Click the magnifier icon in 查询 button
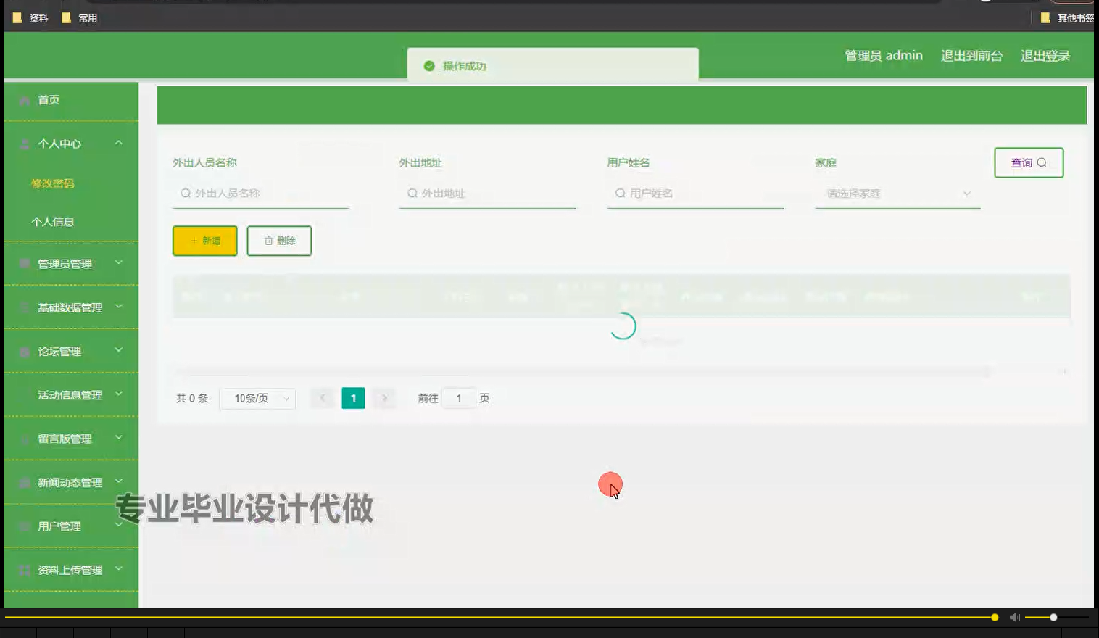Viewport: 1099px width, 638px height. pos(1042,162)
